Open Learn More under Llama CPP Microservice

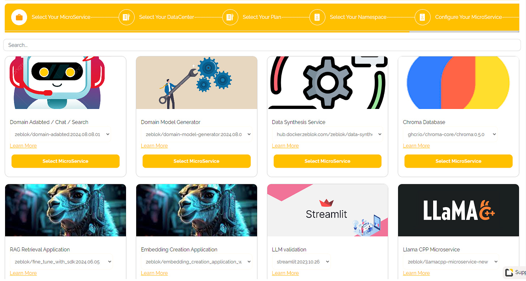(416, 273)
